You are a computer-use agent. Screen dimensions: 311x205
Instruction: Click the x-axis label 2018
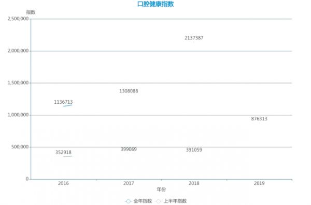(194, 183)
